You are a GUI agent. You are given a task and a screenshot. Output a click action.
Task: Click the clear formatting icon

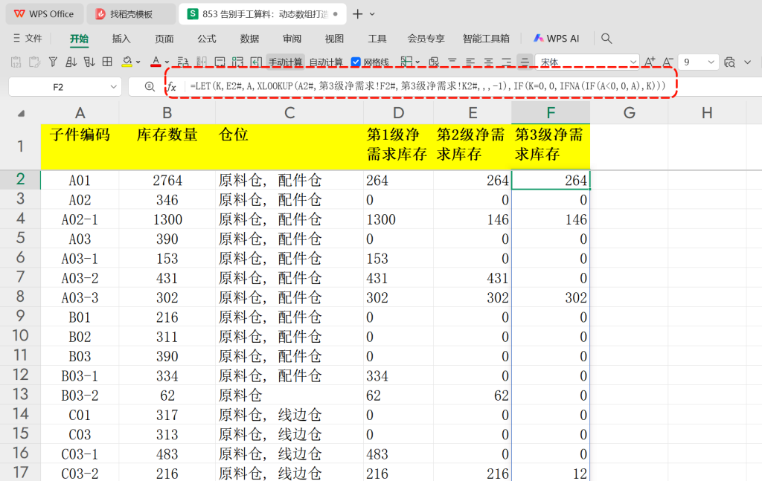coord(434,62)
